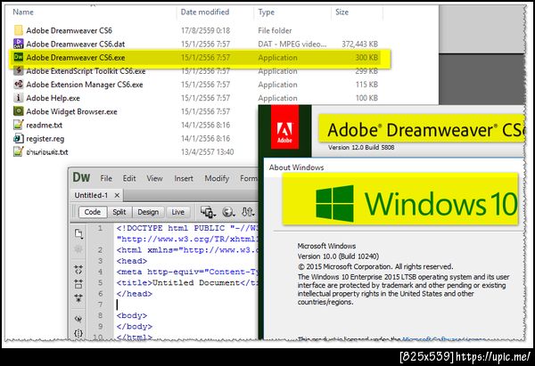The width and height of the screenshot is (535, 366).
Task: Click the Adobe Help.exe info icon
Action: tap(18, 98)
